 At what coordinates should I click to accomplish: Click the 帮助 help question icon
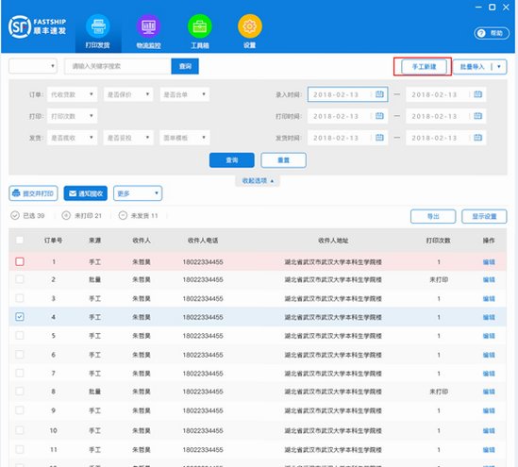(481, 33)
